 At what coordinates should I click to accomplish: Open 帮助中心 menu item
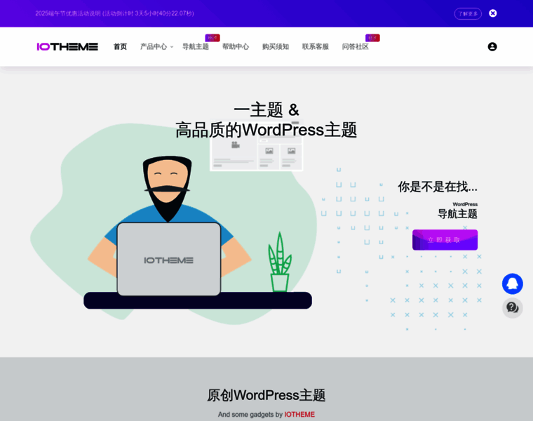pos(236,46)
